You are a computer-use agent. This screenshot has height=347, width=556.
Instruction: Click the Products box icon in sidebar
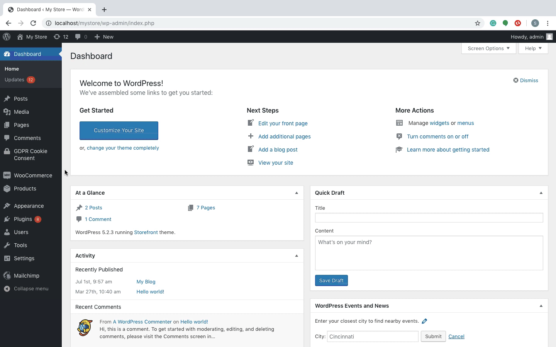pyautogui.click(x=7, y=189)
